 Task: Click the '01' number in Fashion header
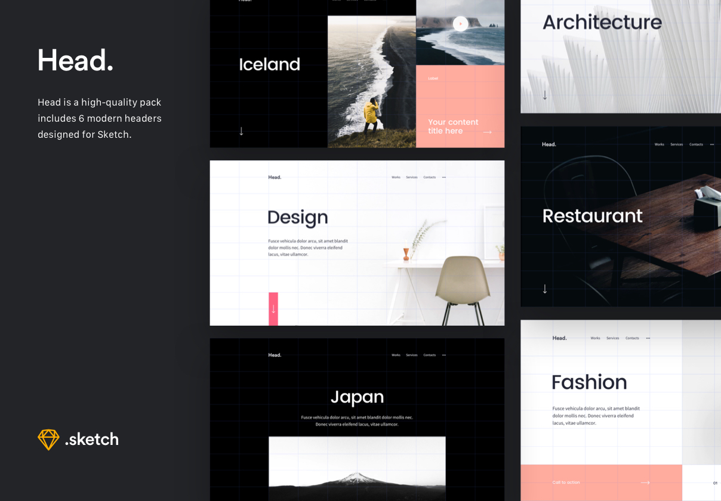pyautogui.click(x=715, y=483)
